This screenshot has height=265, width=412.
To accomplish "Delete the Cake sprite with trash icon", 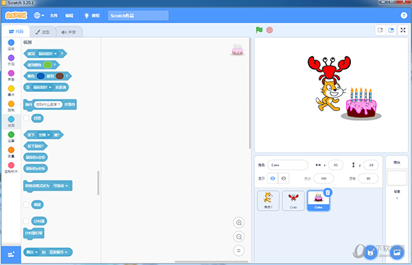I will tap(328, 192).
